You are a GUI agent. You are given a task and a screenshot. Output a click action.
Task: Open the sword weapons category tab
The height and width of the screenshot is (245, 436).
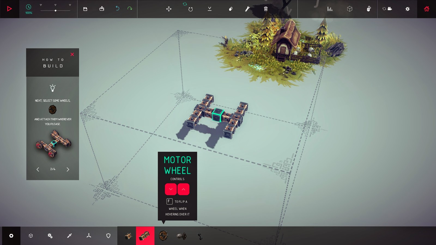tap(69, 236)
